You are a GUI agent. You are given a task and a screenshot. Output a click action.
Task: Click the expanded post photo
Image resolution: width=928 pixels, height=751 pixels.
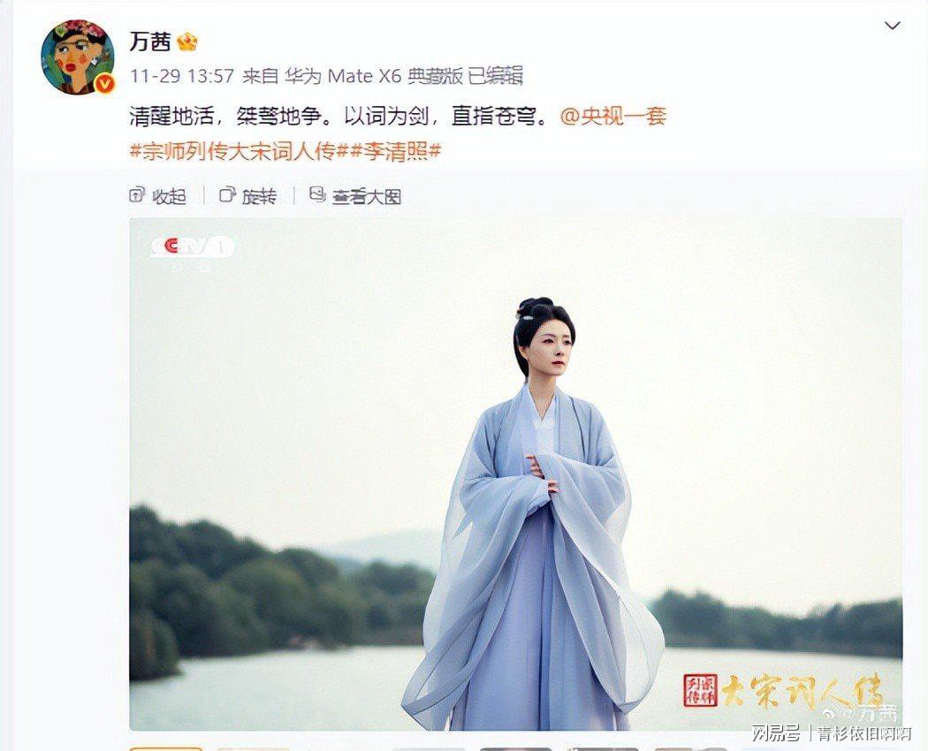515,474
